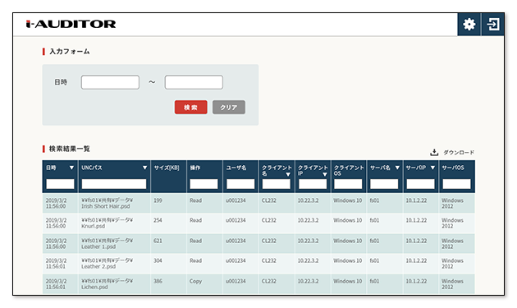Click 10.22.3.2 in the Leather 2.psd row
Screen dimensions: 517x308
point(308,260)
